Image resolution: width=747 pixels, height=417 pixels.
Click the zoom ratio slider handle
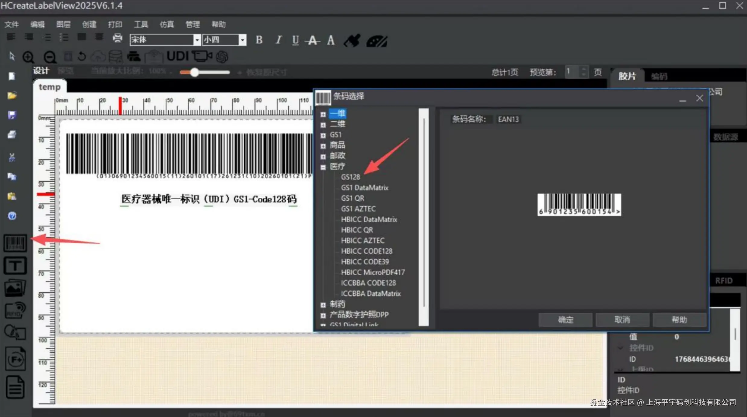[x=195, y=72]
